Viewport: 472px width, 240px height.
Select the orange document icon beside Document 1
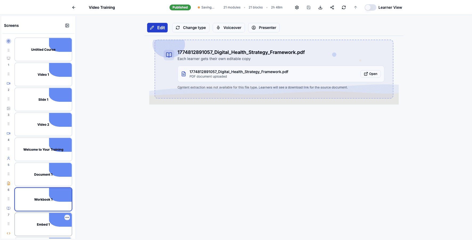tap(8, 183)
